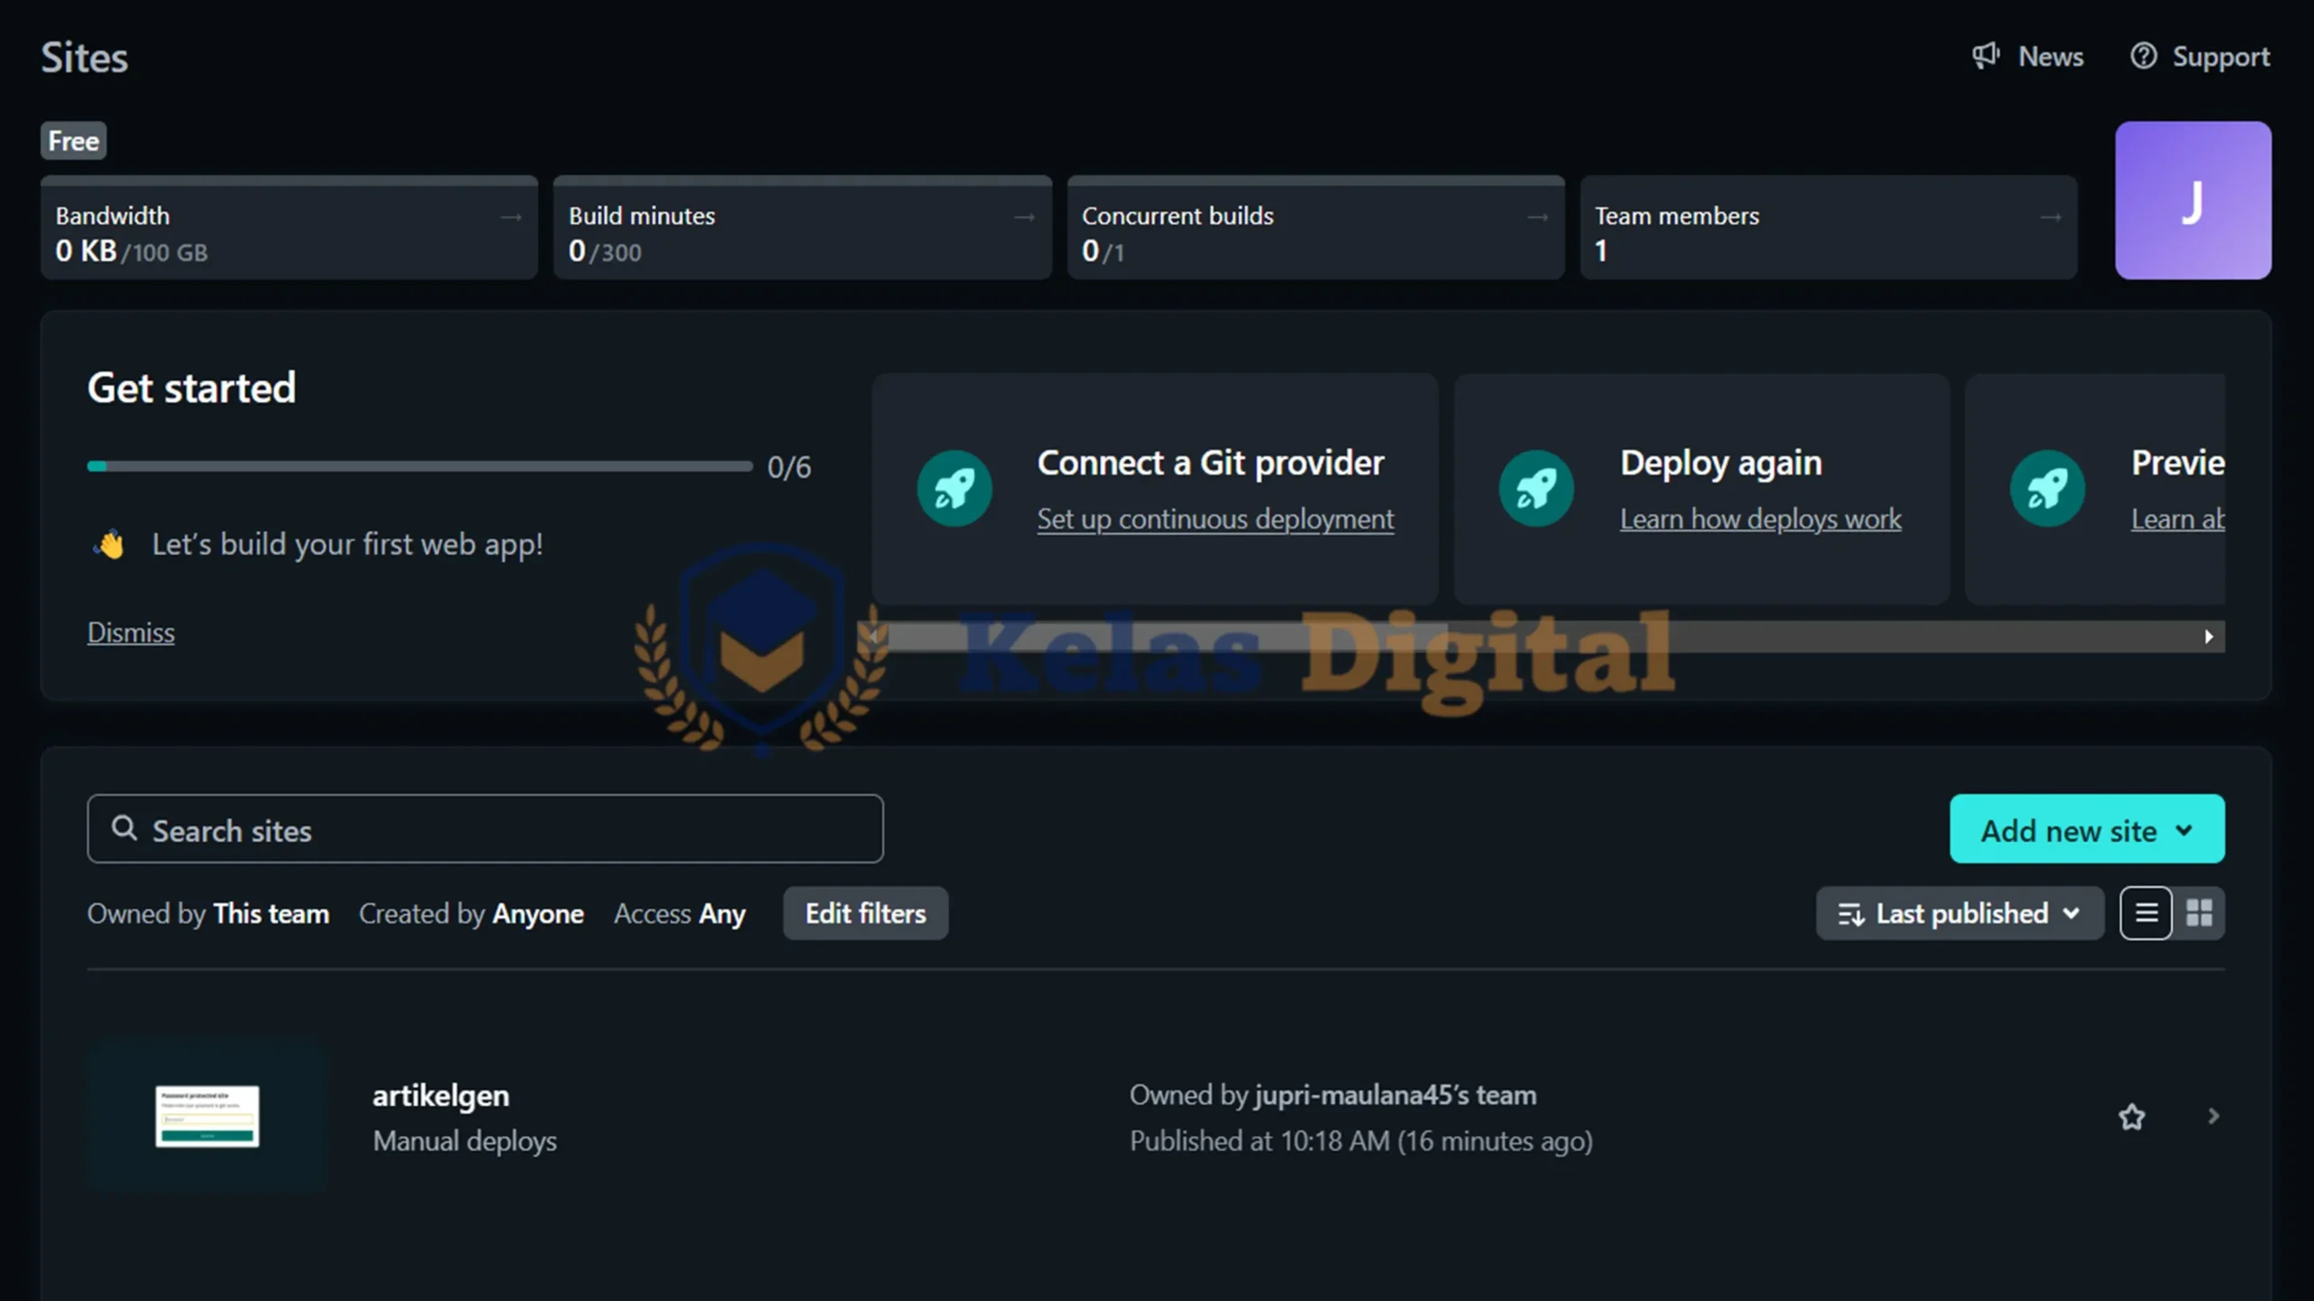
Task: Open the Support help icon
Action: [x=2143, y=56]
